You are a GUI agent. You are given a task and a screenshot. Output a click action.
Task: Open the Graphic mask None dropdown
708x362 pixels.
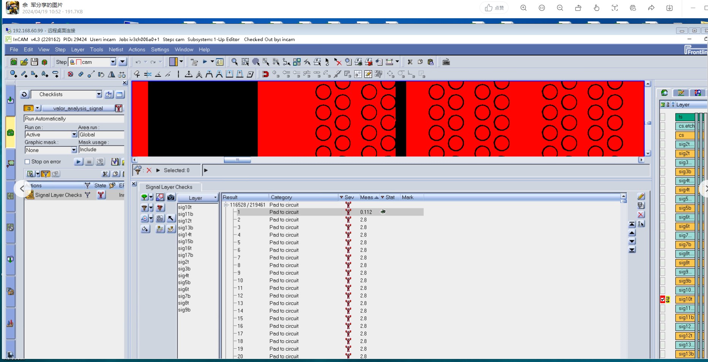[x=74, y=150]
